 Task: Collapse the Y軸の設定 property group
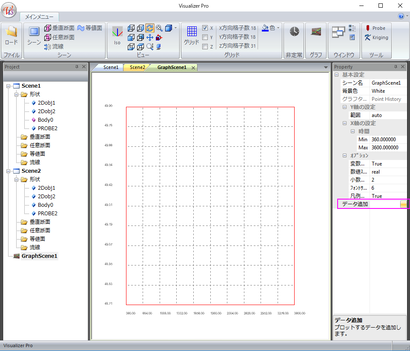point(345,107)
